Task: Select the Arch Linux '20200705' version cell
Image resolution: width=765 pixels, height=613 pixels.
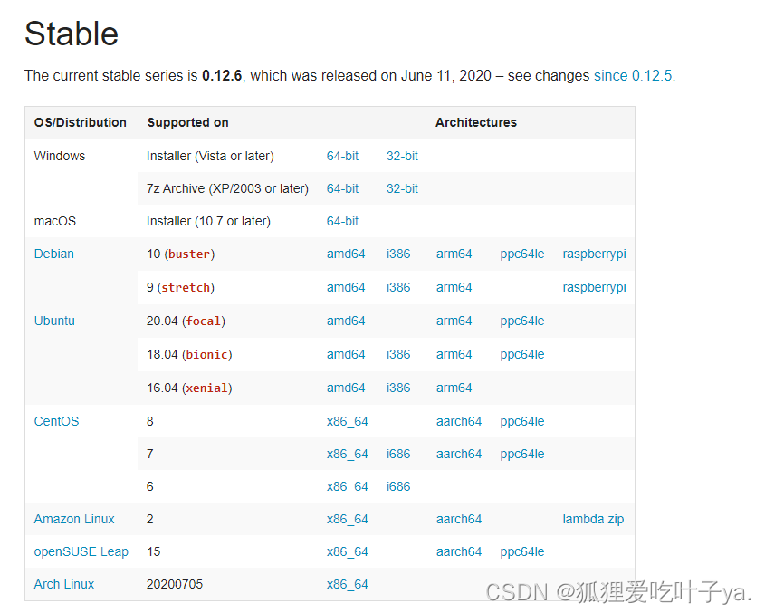Action: point(174,584)
